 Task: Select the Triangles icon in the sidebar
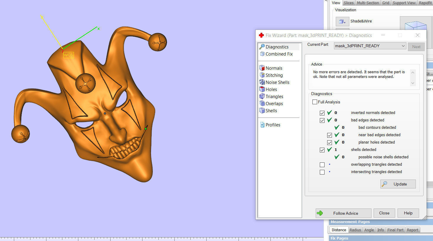[262, 96]
